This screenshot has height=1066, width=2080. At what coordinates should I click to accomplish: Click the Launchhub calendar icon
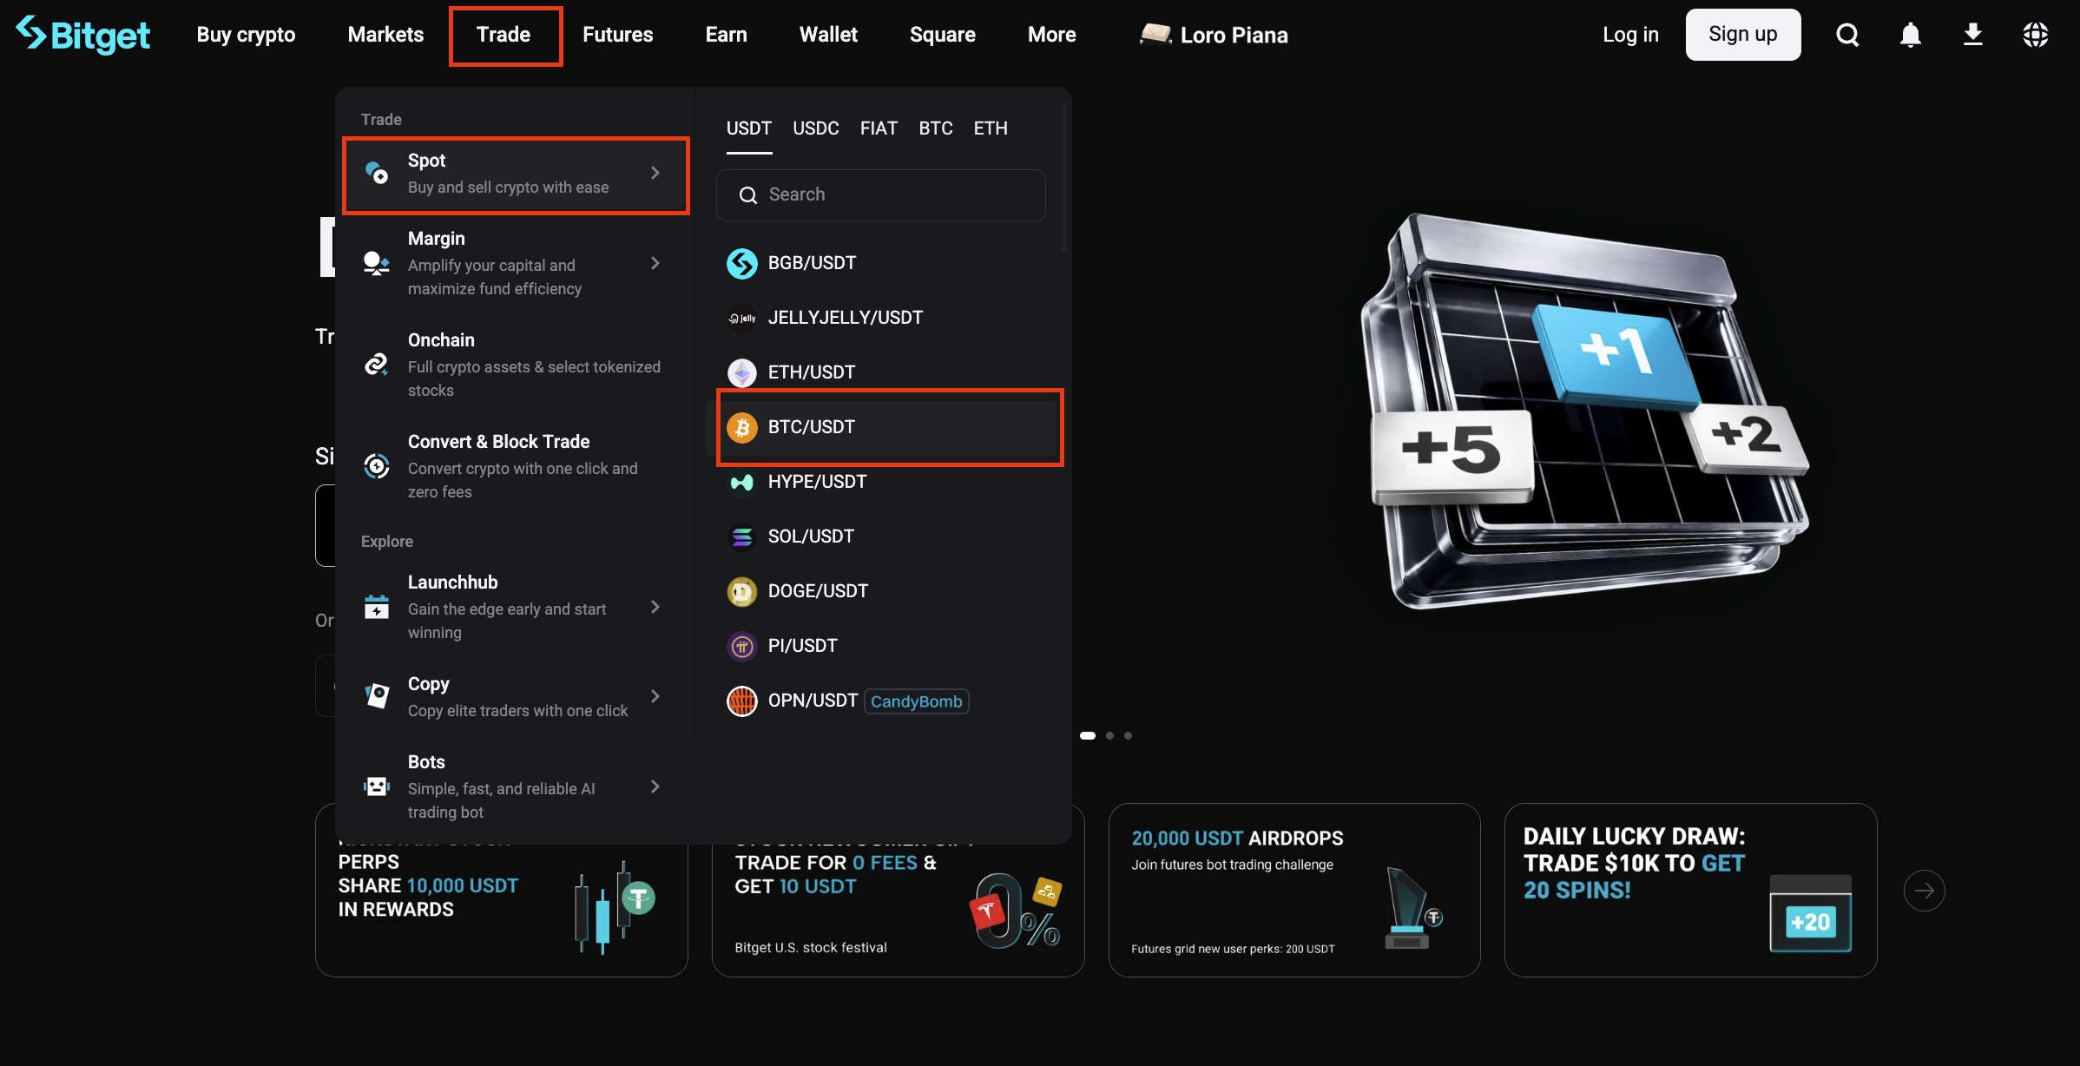pos(376,607)
